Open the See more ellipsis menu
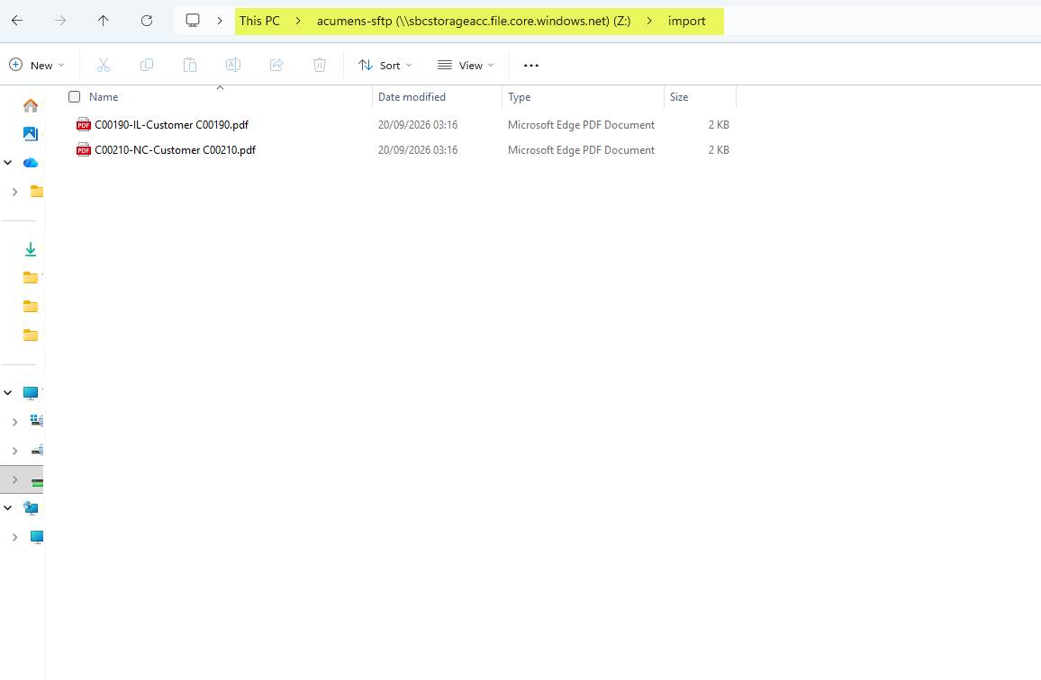The height and width of the screenshot is (680, 1041). [x=531, y=65]
